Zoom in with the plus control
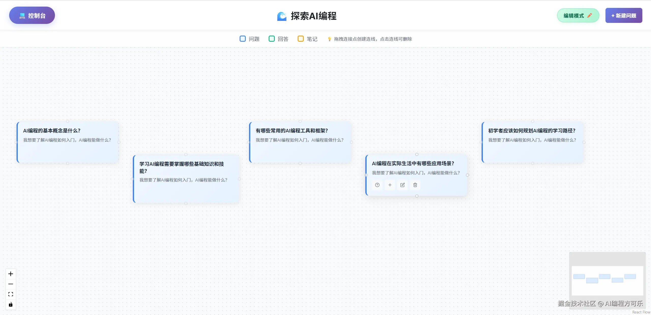 click(x=11, y=274)
